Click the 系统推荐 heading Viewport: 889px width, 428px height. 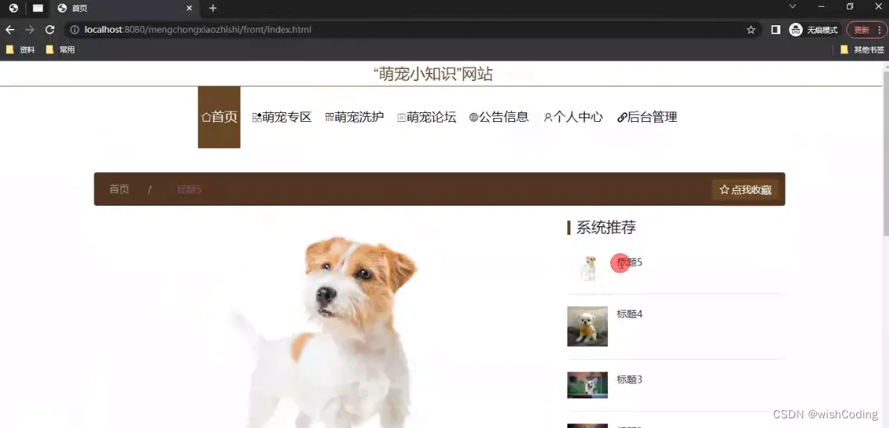click(x=606, y=227)
